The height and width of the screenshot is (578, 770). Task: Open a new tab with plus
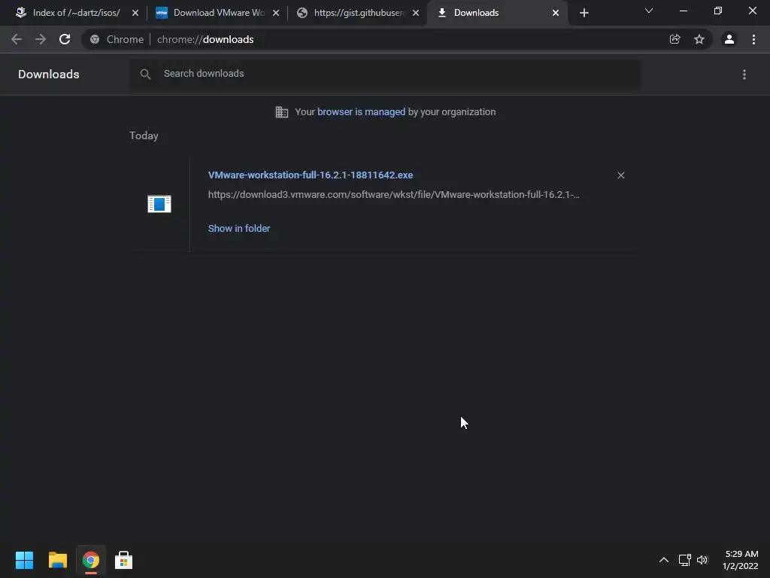[x=584, y=13]
